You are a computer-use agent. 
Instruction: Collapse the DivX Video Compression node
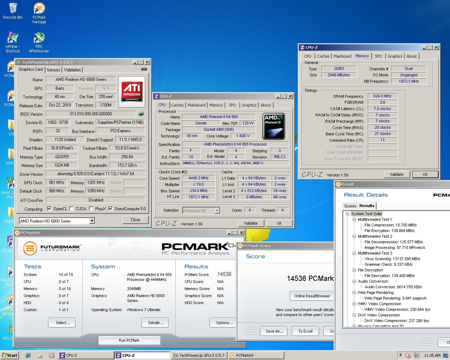pyautogui.click(x=354, y=315)
